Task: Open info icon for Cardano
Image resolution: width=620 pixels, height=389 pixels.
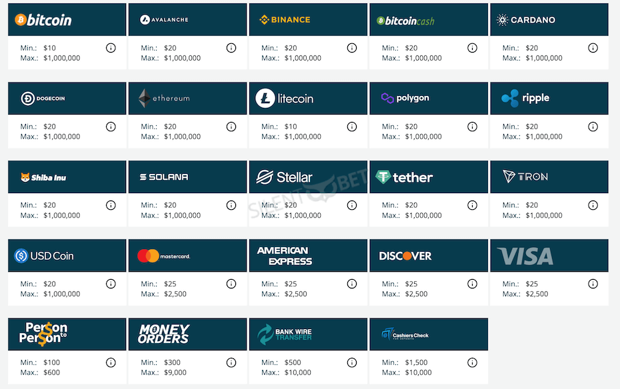Action: (593, 48)
